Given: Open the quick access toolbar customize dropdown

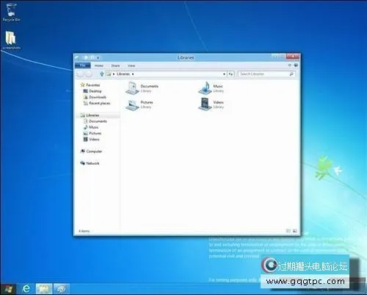Looking at the screenshot, I should pyautogui.click(x=98, y=58).
